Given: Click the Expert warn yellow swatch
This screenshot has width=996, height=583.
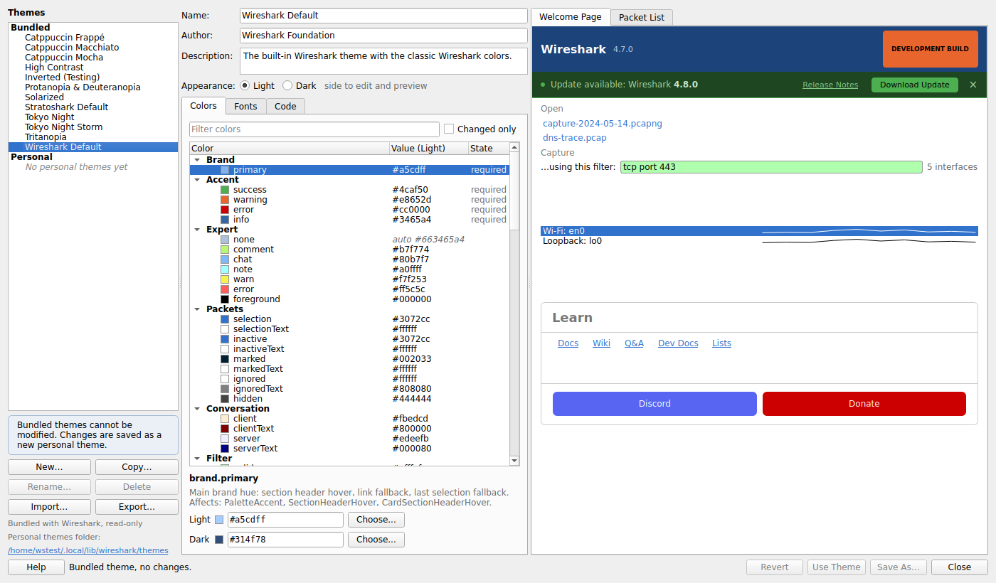Looking at the screenshot, I should click(x=225, y=279).
